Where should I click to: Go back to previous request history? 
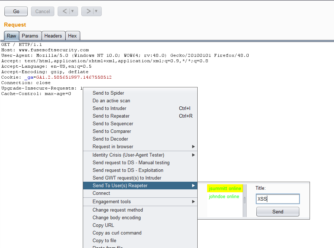point(65,11)
